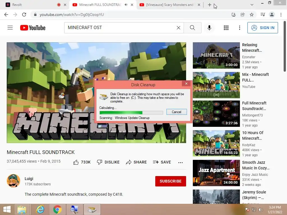Start voice search with microphone icon
This screenshot has width=287, height=215.
click(209, 28)
